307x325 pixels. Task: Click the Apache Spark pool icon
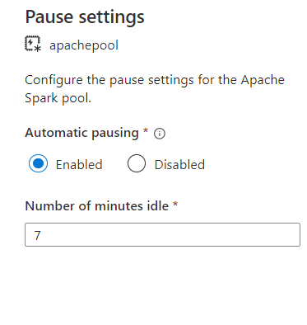[33, 44]
